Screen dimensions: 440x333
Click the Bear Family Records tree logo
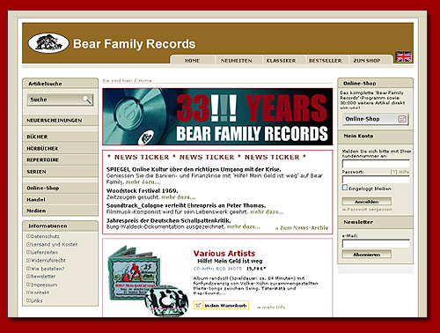(x=48, y=43)
